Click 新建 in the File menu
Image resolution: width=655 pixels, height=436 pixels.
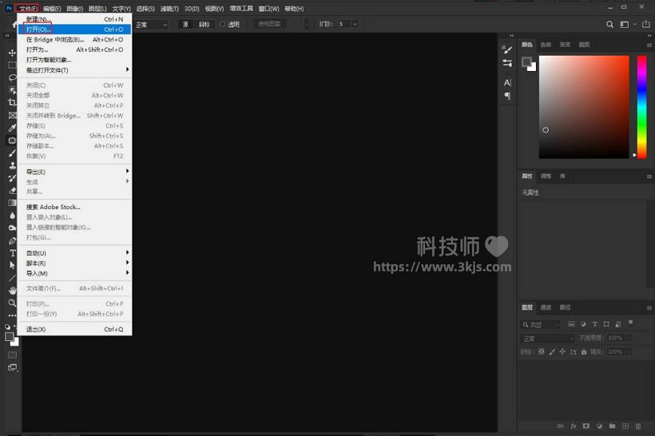click(x=74, y=19)
